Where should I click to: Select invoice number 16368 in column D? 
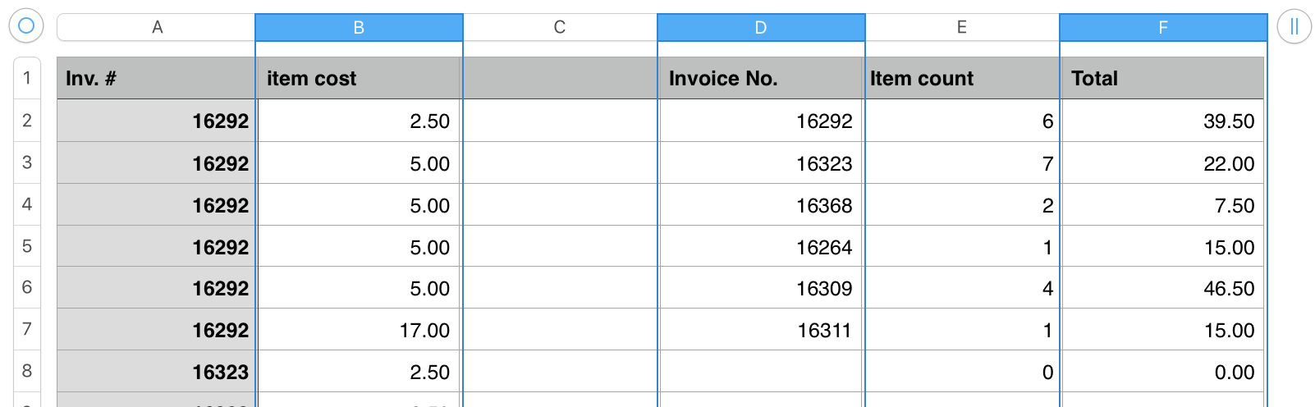coord(761,205)
